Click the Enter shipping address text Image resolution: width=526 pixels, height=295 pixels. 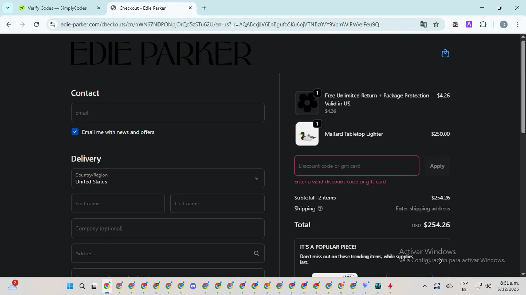(x=423, y=209)
